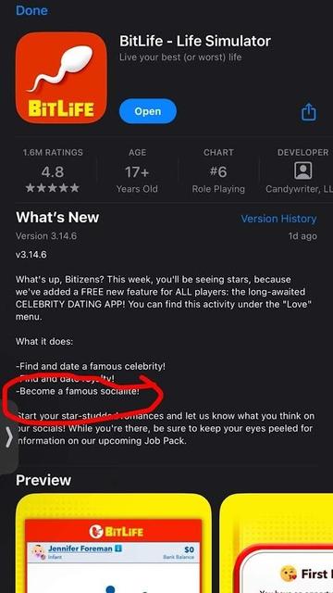Tap Done to close the page
The height and width of the screenshot is (593, 333).
[31, 10]
